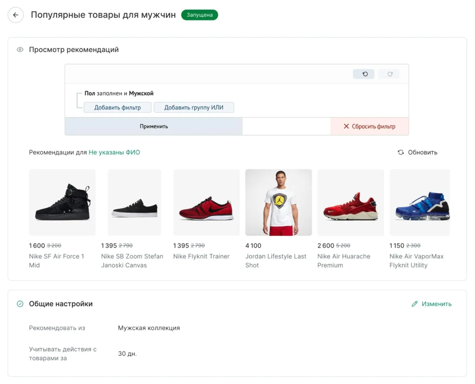Apply the filter with Применить

pyautogui.click(x=153, y=126)
